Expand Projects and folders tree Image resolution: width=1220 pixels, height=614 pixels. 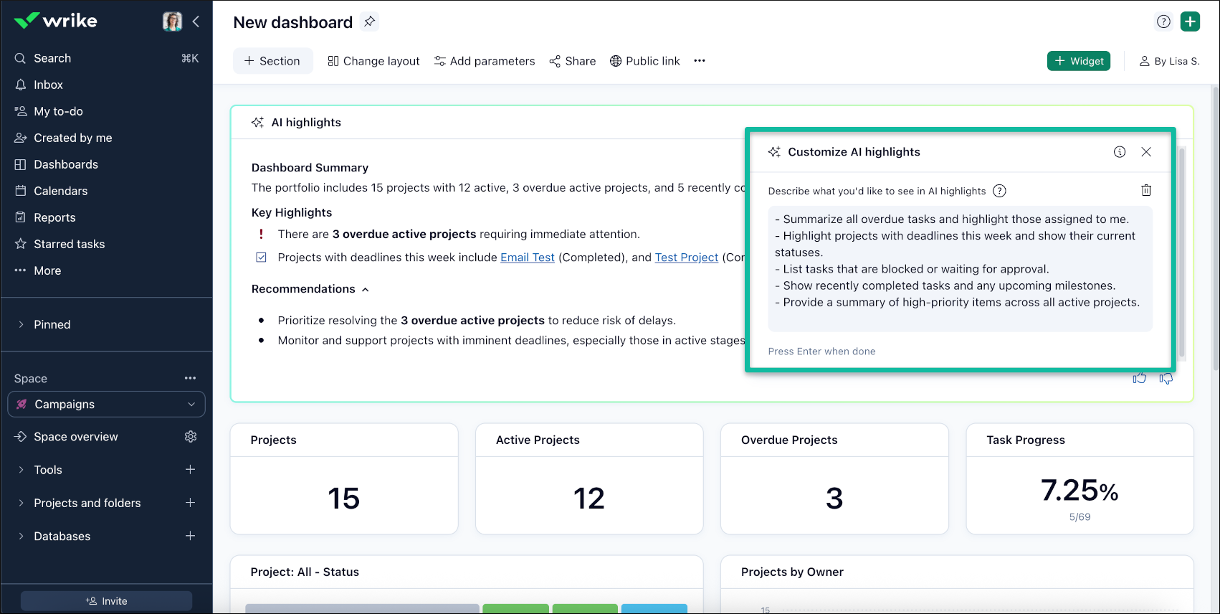point(21,503)
